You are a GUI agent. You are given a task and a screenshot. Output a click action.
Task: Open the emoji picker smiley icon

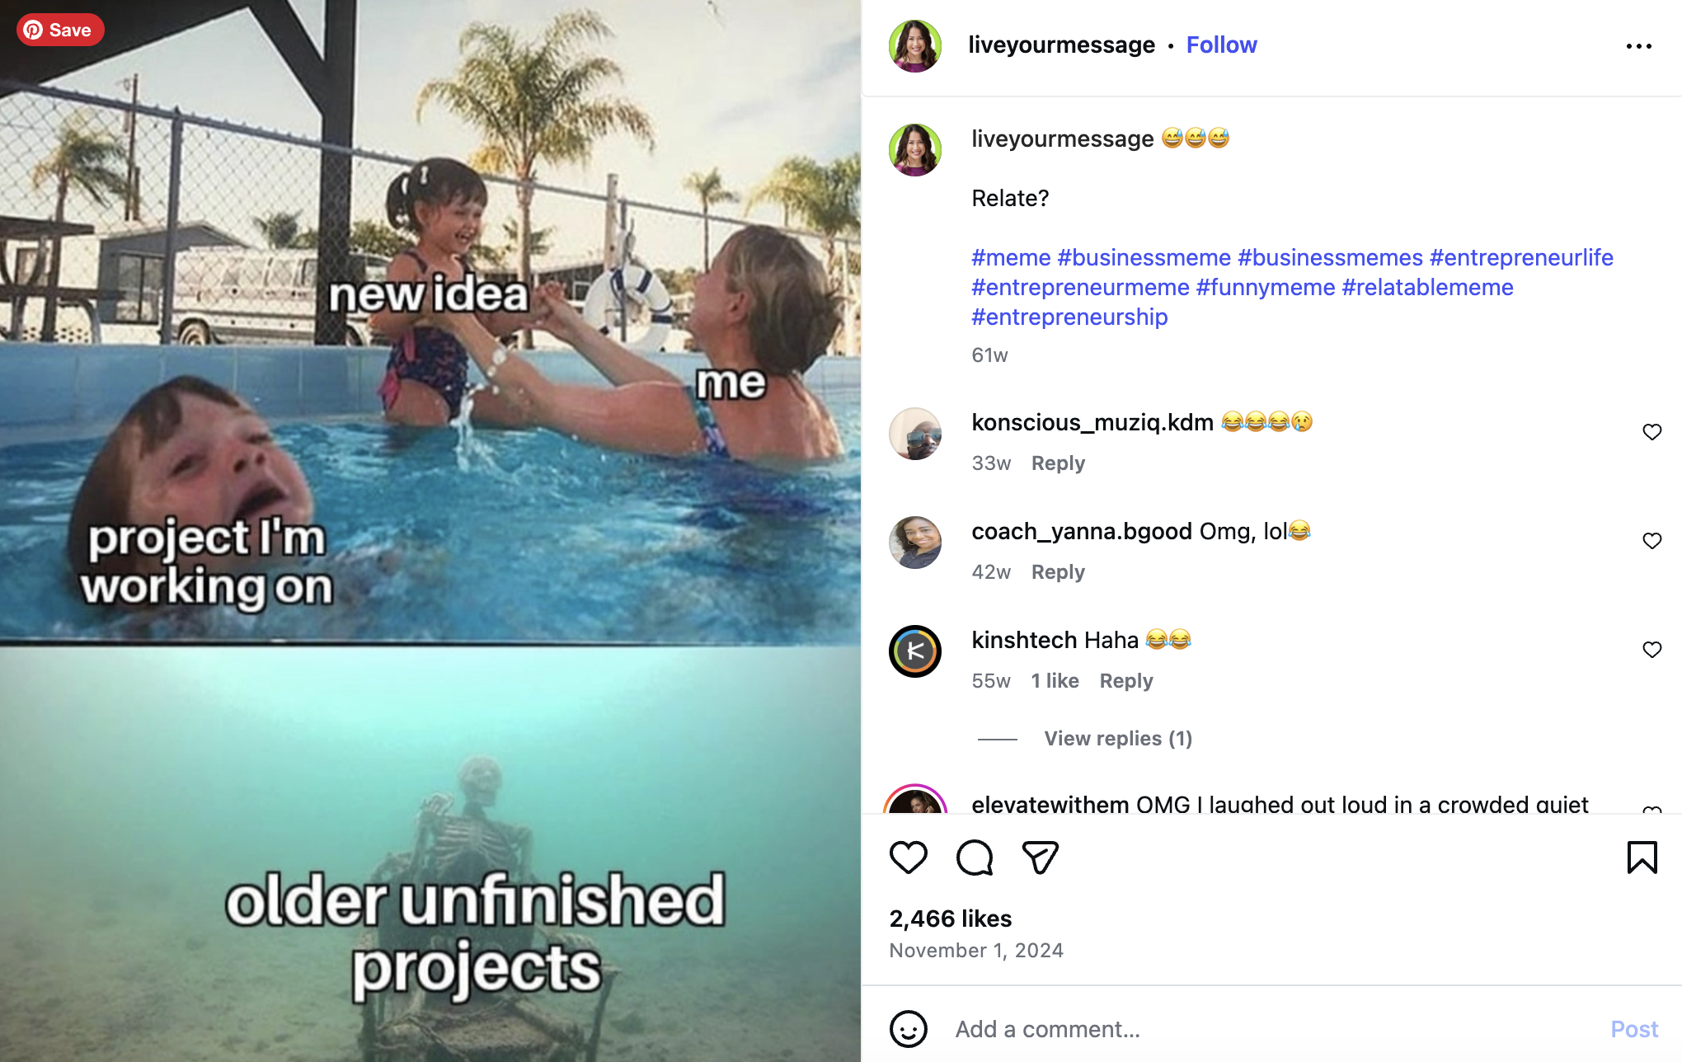pos(909,1029)
